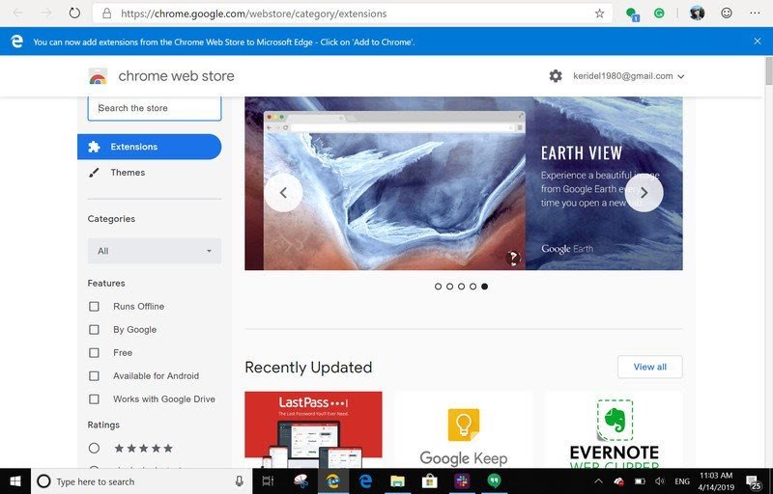773x494 pixels.
Task: Show hidden system tray icons
Action: pyautogui.click(x=598, y=481)
